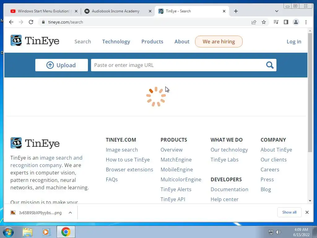Screen dimensions: 317x238
Task: Bookmark this page with the star icon
Action: pyautogui.click(x=264, y=22)
